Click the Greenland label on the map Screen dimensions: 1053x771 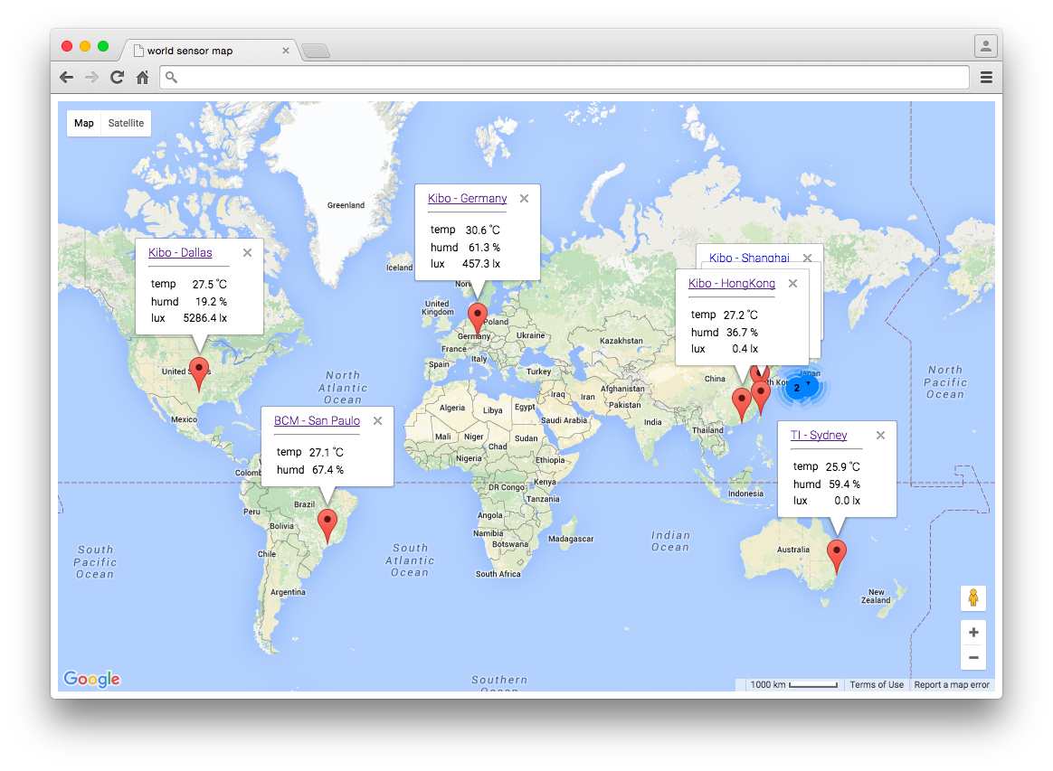pyautogui.click(x=346, y=205)
